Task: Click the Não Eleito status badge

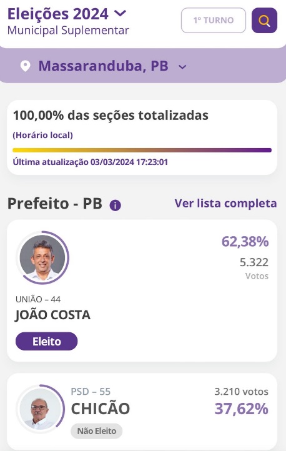Action: [x=97, y=431]
